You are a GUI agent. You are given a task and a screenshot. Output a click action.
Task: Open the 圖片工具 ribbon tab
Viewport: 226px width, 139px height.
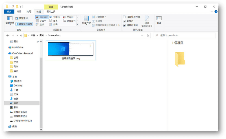(x=51, y=12)
